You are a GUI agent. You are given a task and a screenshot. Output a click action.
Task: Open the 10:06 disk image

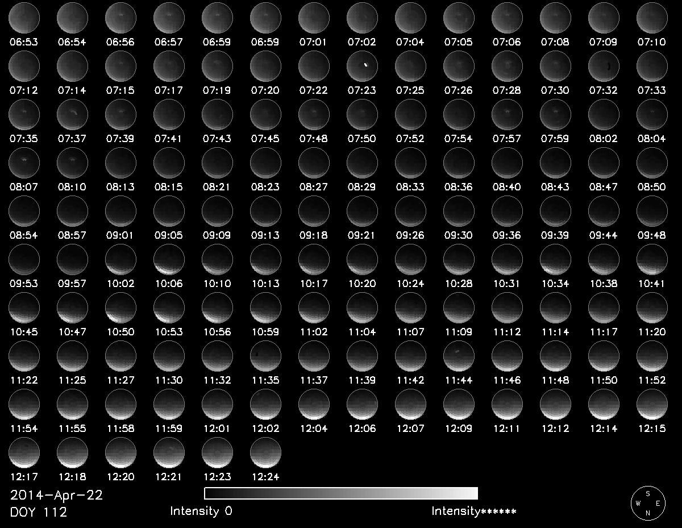point(169,259)
